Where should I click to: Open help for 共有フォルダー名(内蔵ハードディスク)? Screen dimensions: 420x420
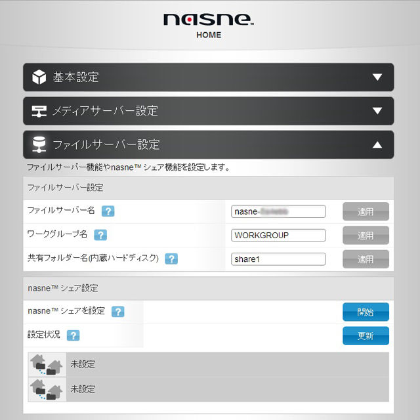point(171,259)
